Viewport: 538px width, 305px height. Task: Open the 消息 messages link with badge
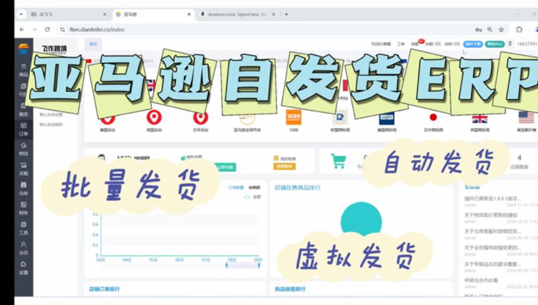(x=415, y=44)
